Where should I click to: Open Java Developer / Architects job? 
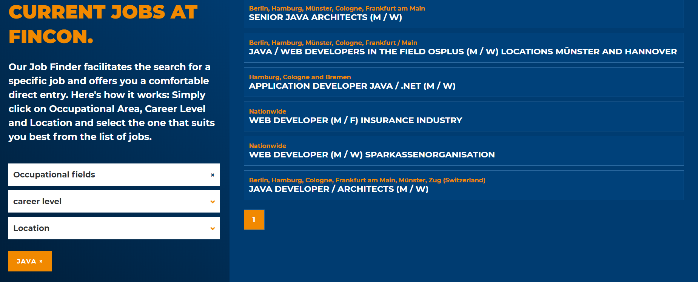tap(464, 185)
